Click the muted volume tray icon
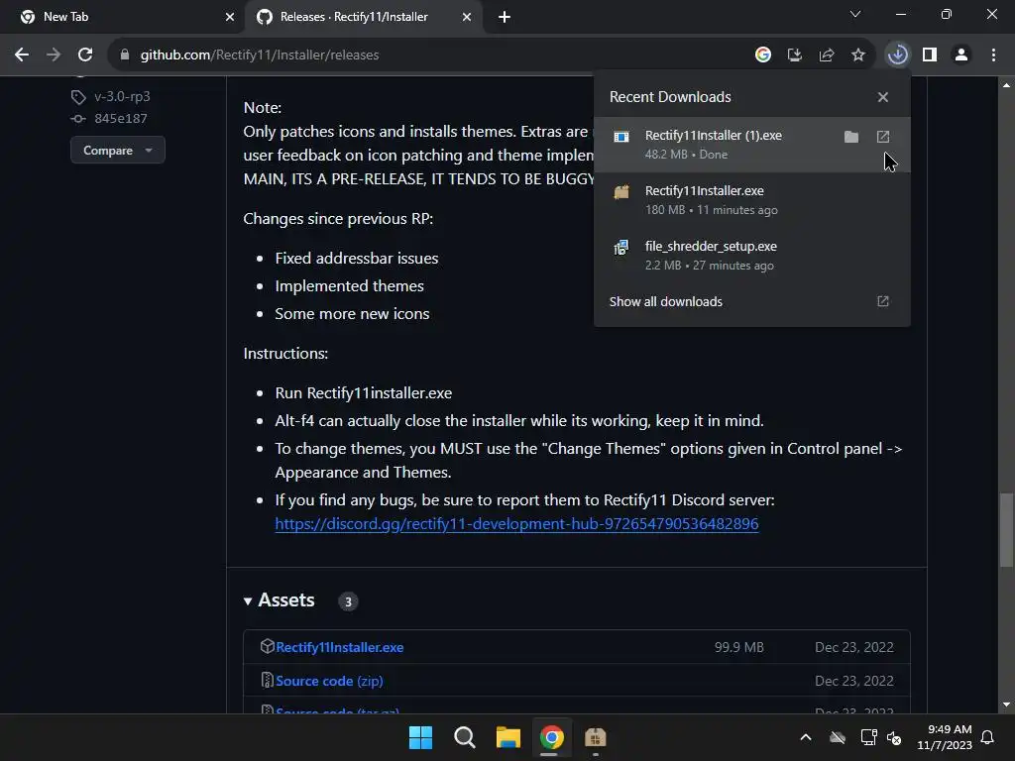 (x=894, y=737)
